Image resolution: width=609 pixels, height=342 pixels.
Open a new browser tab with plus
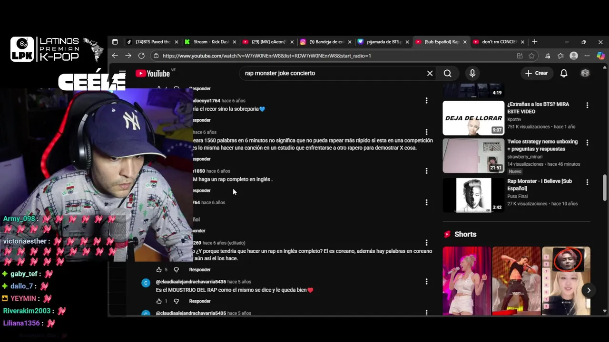(x=534, y=42)
